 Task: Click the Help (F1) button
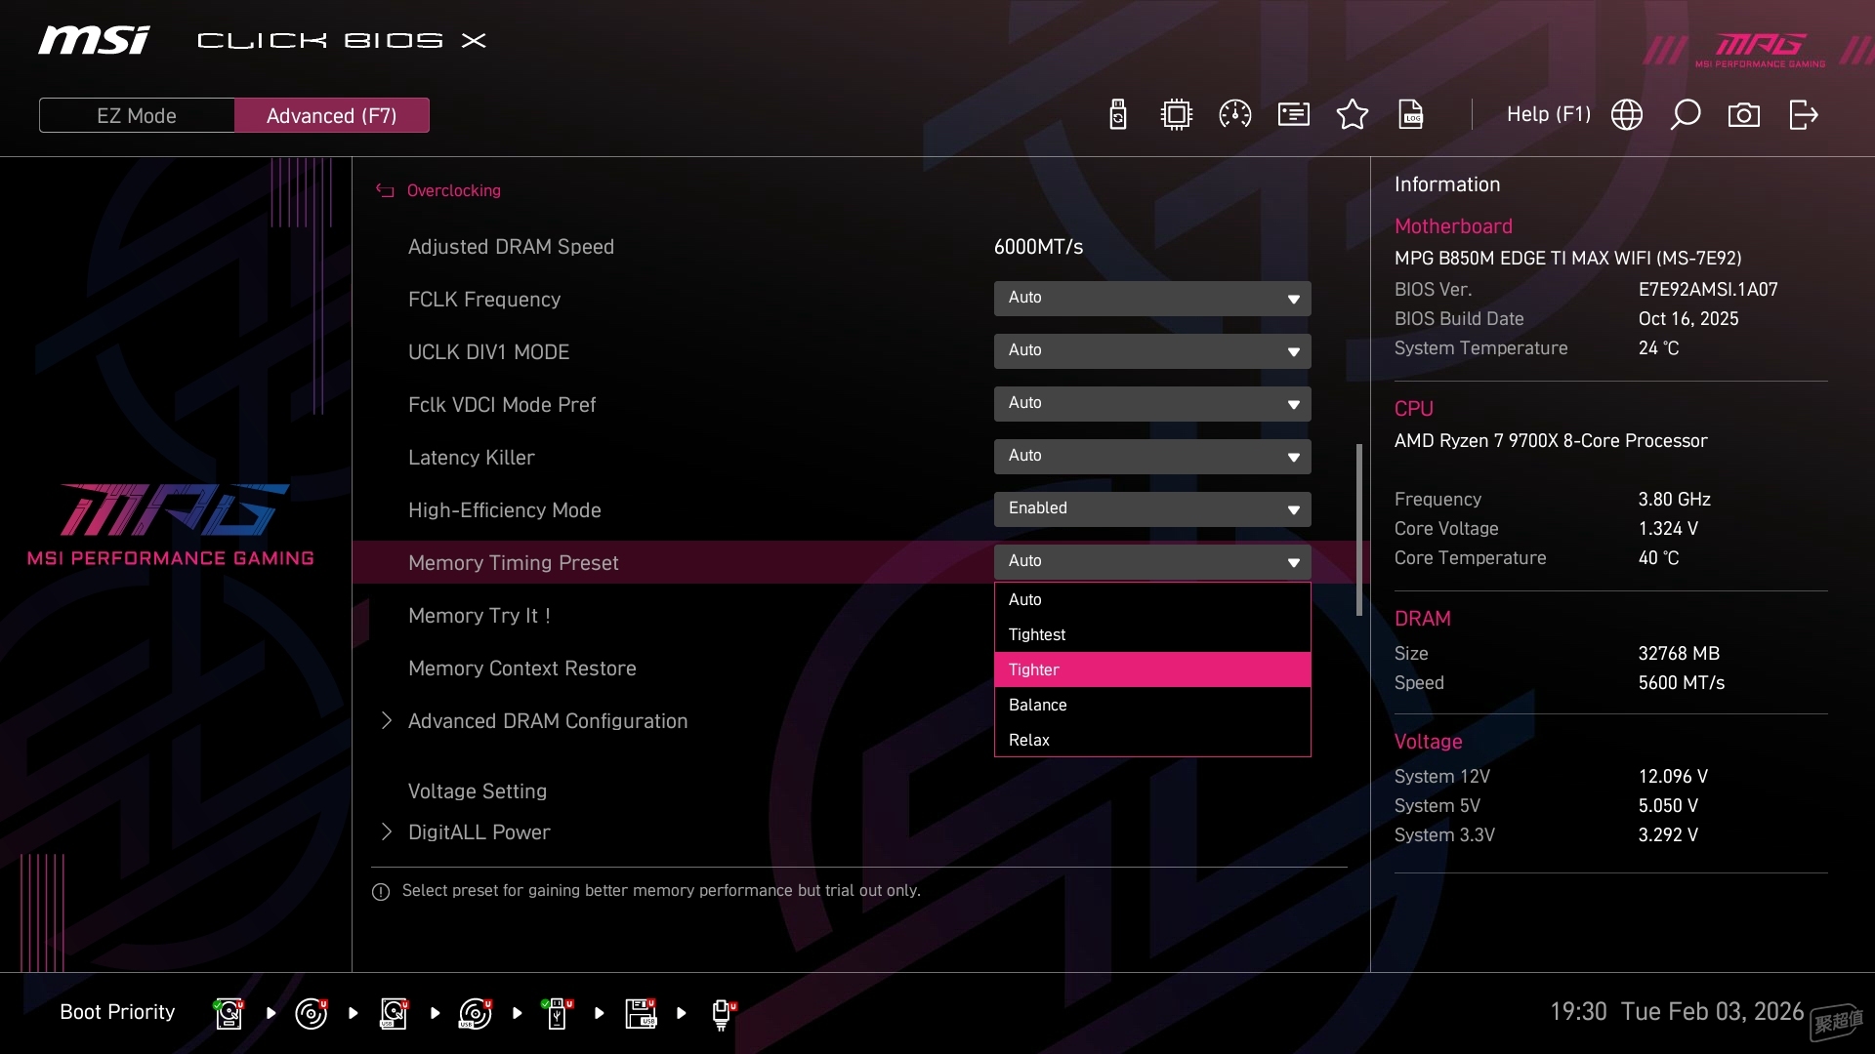1548,114
